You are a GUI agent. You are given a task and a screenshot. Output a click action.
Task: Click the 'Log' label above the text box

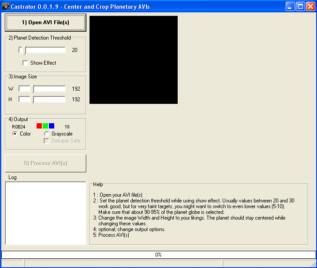click(x=12, y=177)
